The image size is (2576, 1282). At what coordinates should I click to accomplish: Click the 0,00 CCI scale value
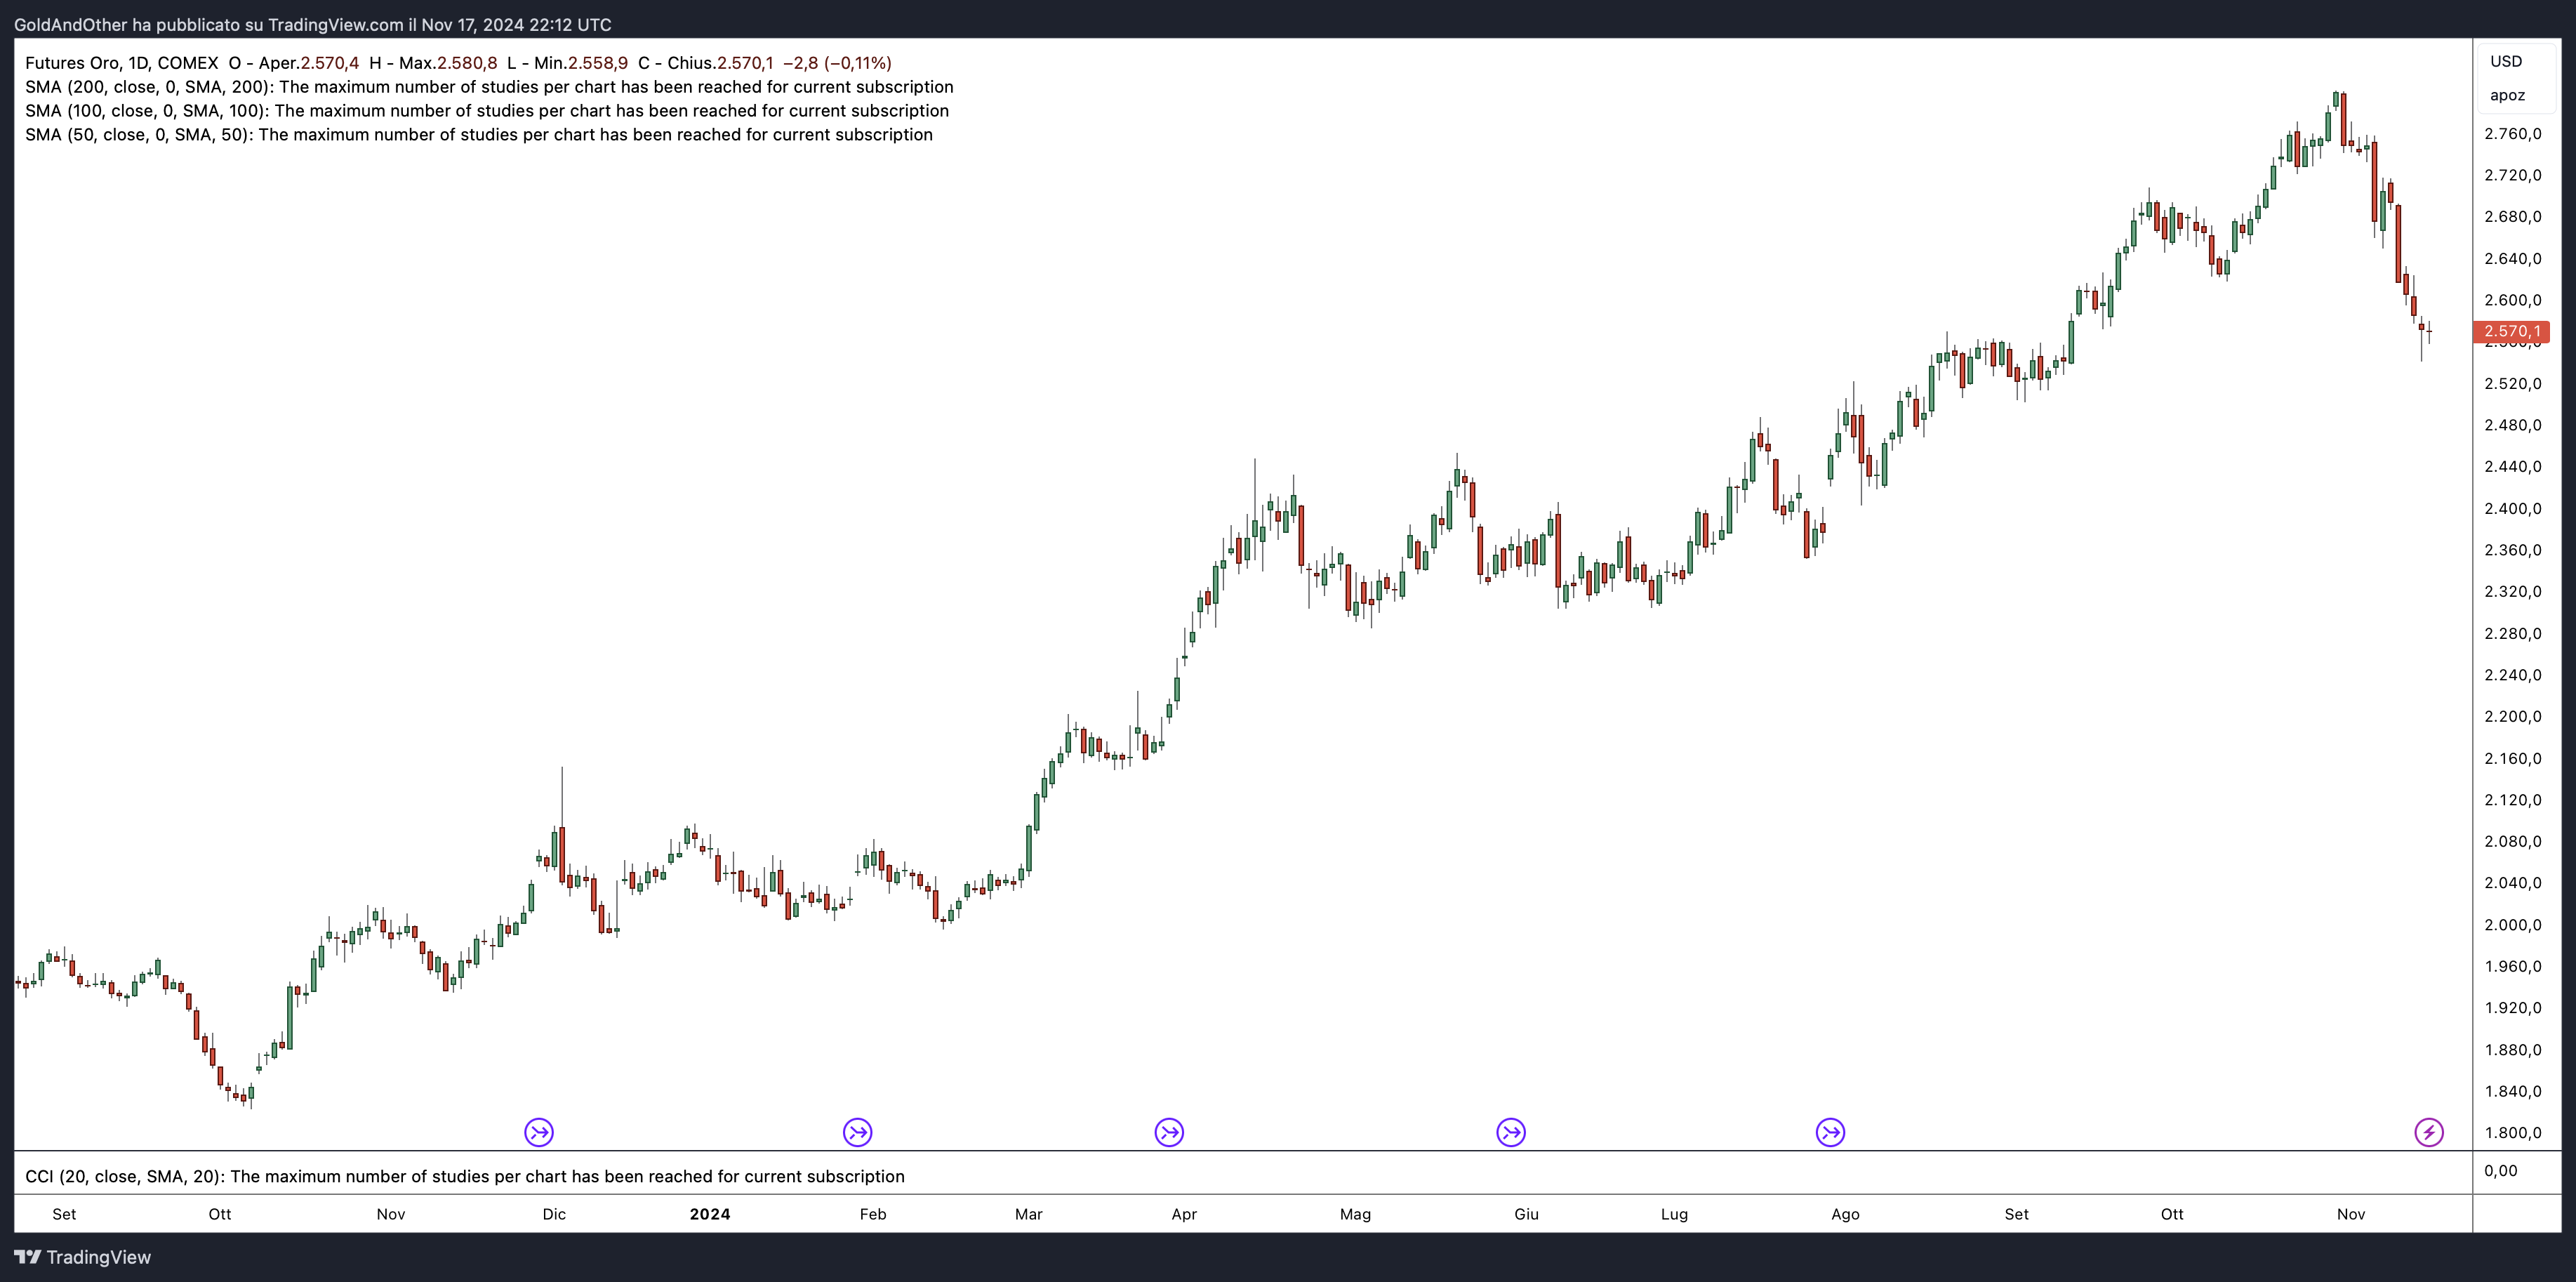[x=2500, y=1171]
